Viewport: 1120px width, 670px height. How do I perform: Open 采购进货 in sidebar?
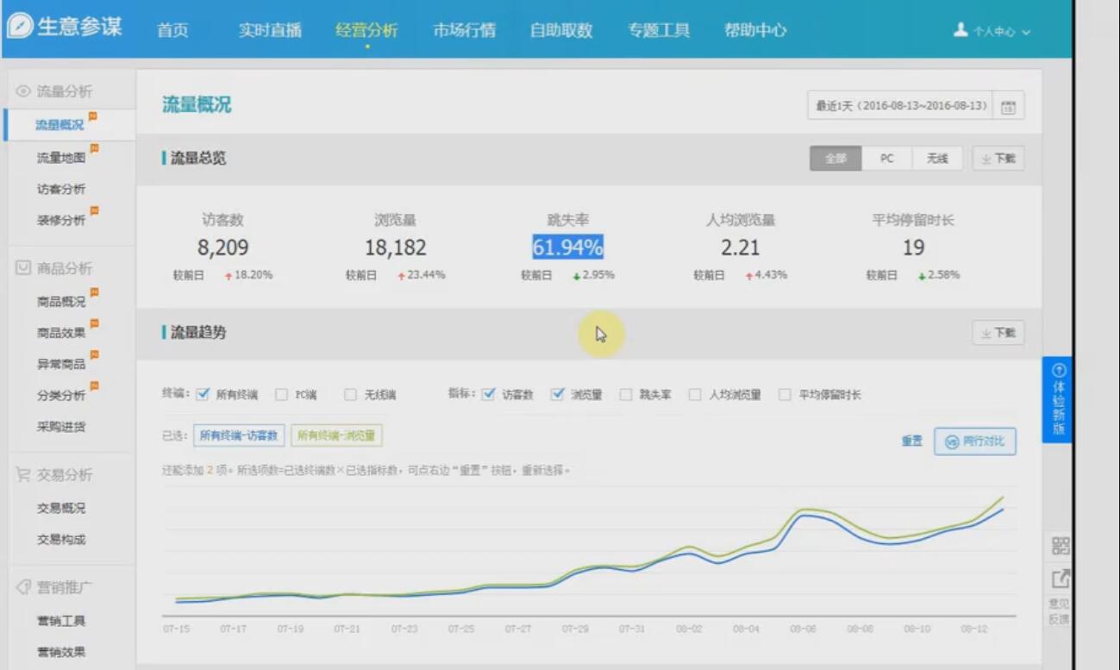pos(60,426)
